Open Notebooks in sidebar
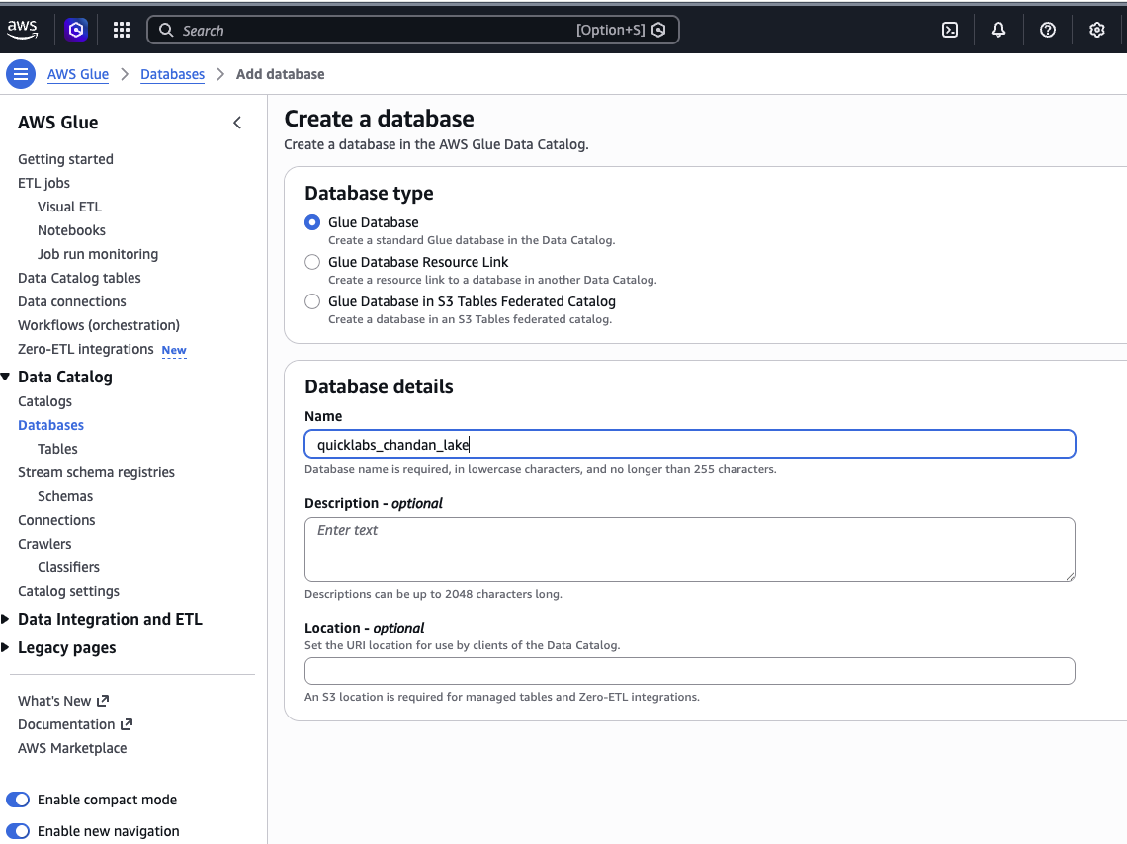Viewport: 1127px width, 844px height. (71, 230)
